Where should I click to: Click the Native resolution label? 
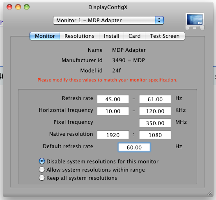click(x=71, y=134)
